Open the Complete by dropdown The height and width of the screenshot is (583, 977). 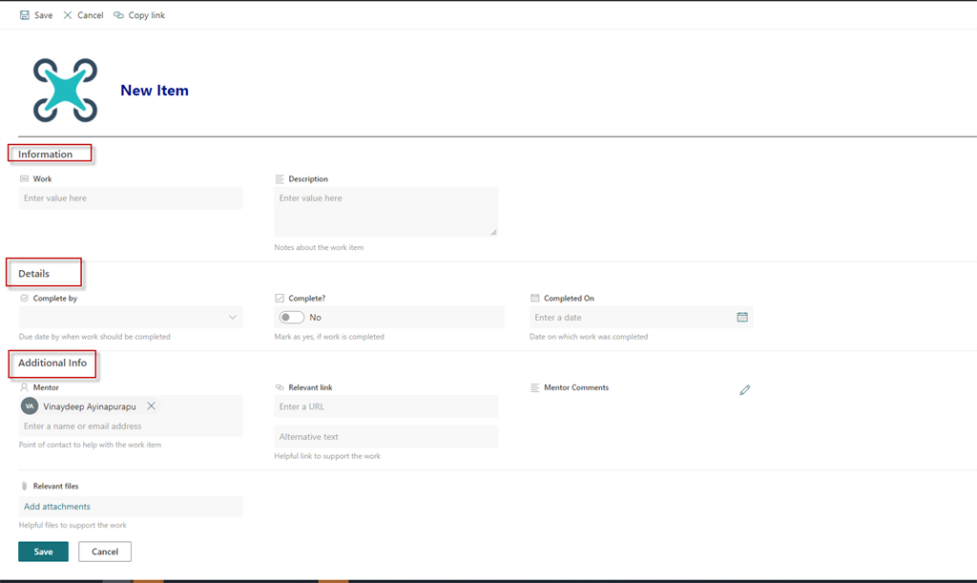pyautogui.click(x=234, y=316)
